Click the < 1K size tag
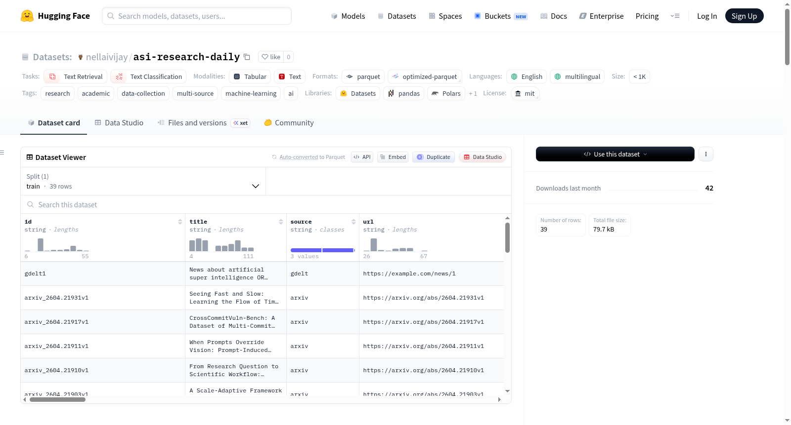This screenshot has width=791, height=425. (639, 77)
